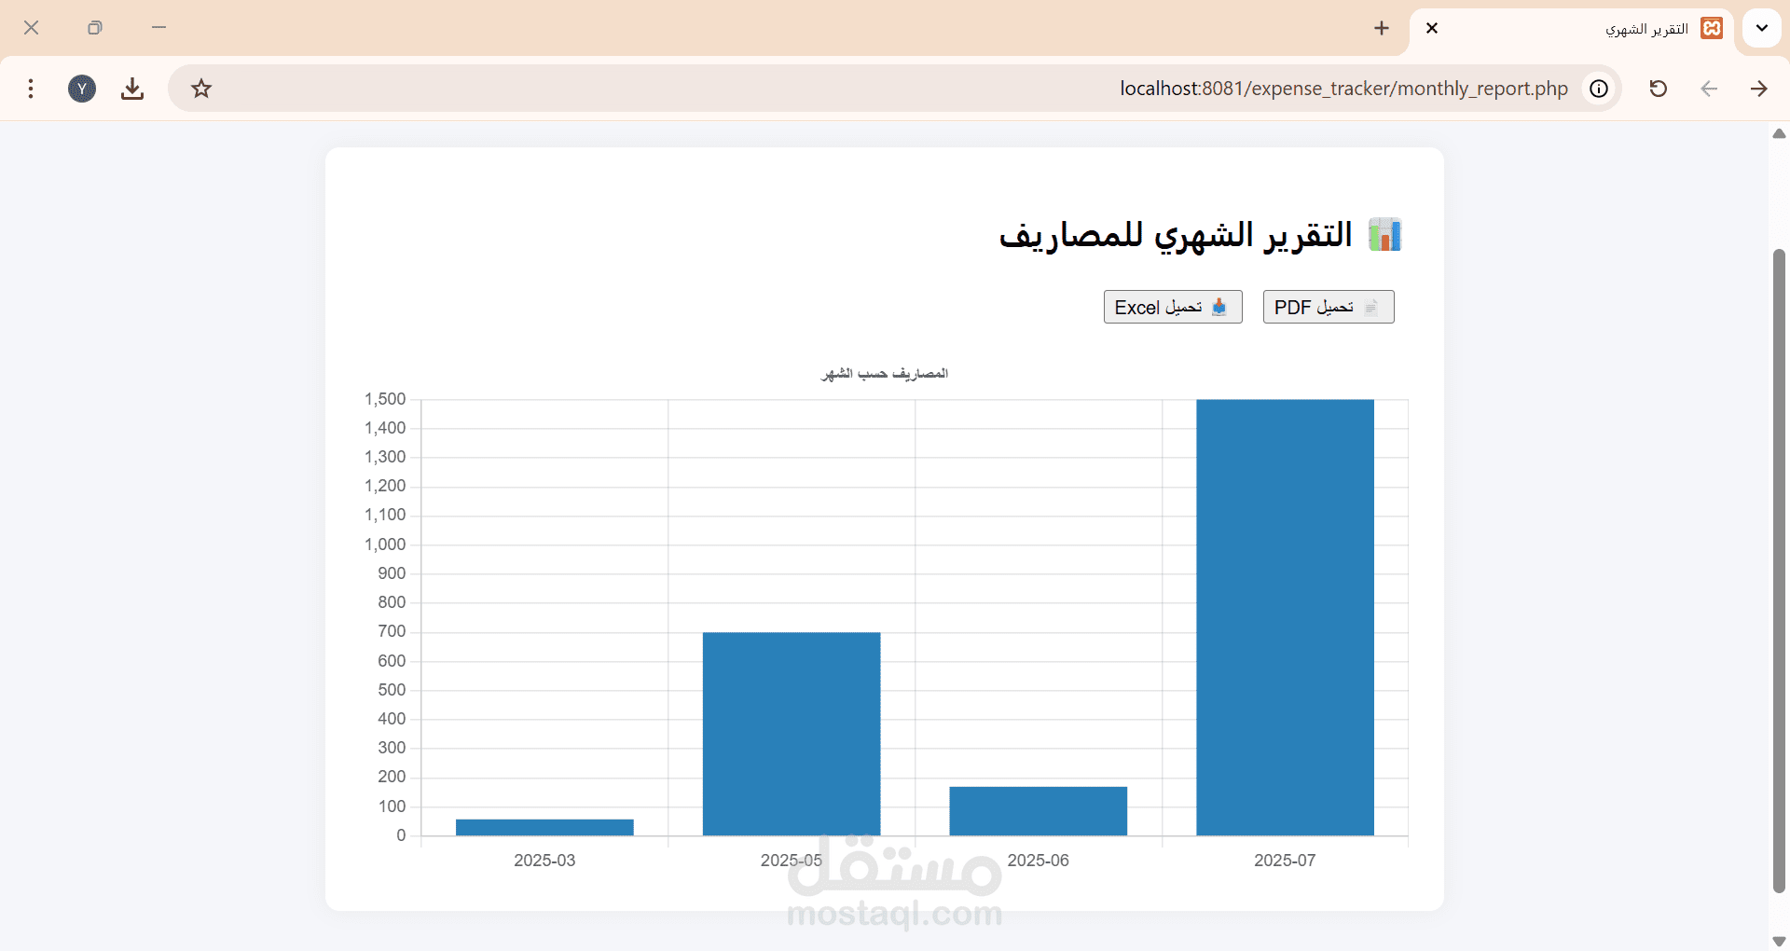Click the 700 y-axis value
The image size is (1790, 951).
(392, 631)
